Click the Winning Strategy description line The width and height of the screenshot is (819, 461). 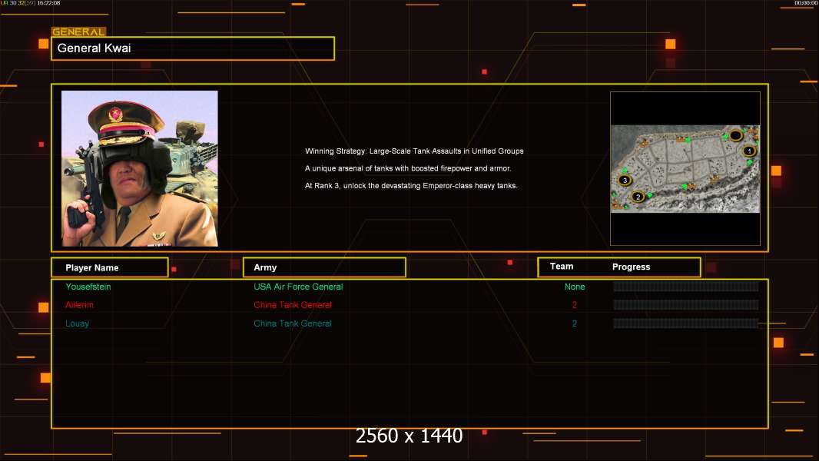pyautogui.click(x=414, y=151)
